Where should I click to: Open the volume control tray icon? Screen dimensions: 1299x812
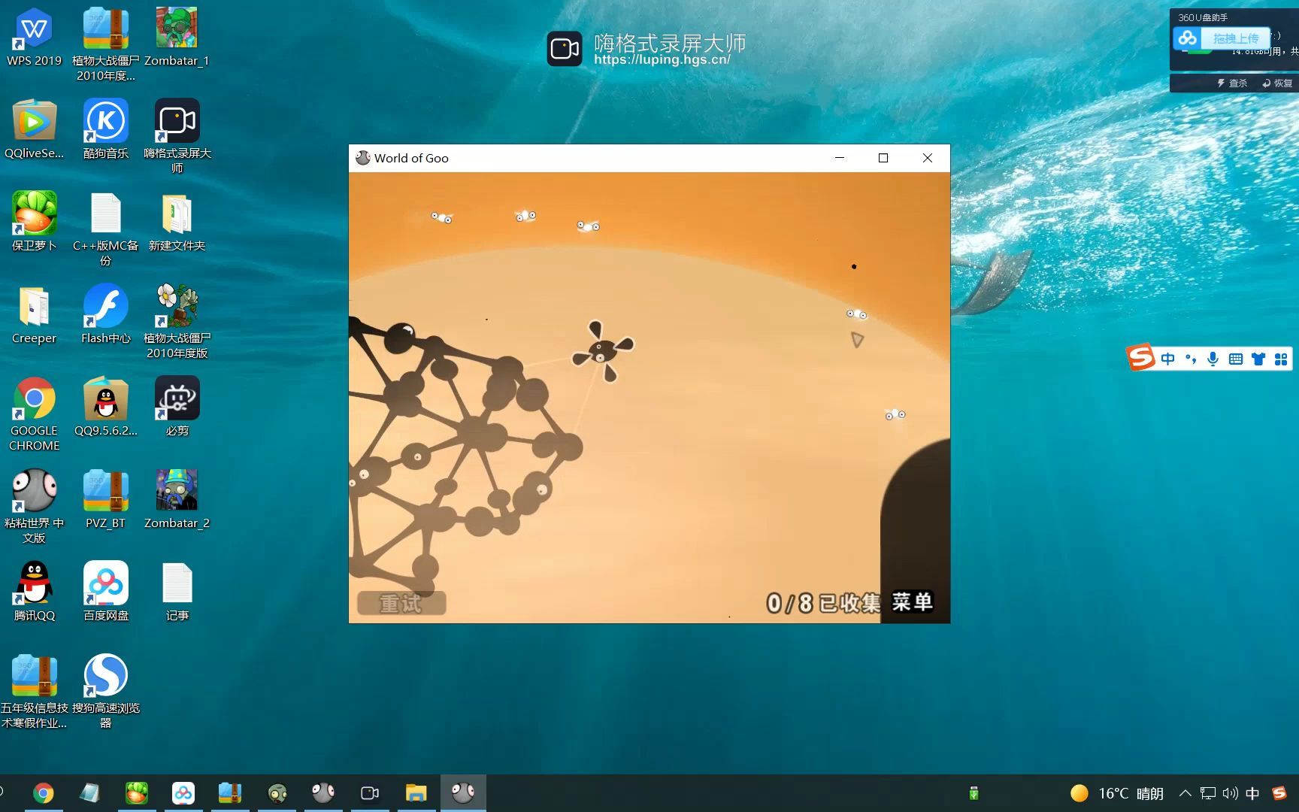pyautogui.click(x=1230, y=793)
